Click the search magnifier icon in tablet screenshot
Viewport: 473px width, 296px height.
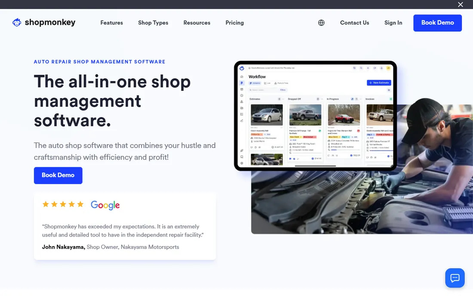[x=361, y=68]
